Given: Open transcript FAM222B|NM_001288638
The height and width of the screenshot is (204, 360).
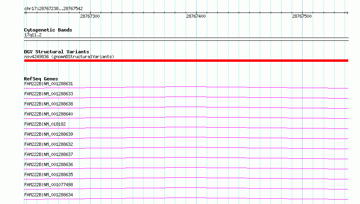Looking at the screenshot, I should [49, 104].
